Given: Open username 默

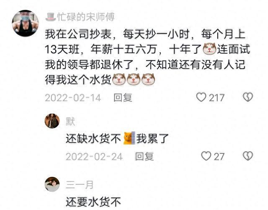Looking at the screenshot, I should 70,122.
